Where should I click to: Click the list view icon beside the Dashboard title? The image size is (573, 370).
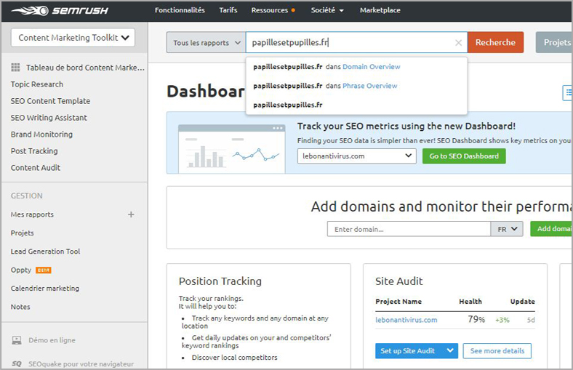(x=567, y=92)
